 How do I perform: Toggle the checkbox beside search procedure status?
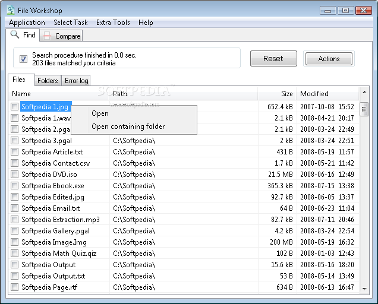(x=23, y=59)
